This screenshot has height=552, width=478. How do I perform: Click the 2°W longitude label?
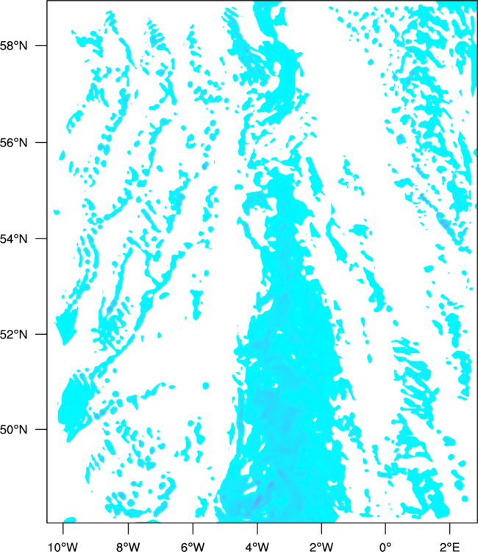[x=321, y=547]
